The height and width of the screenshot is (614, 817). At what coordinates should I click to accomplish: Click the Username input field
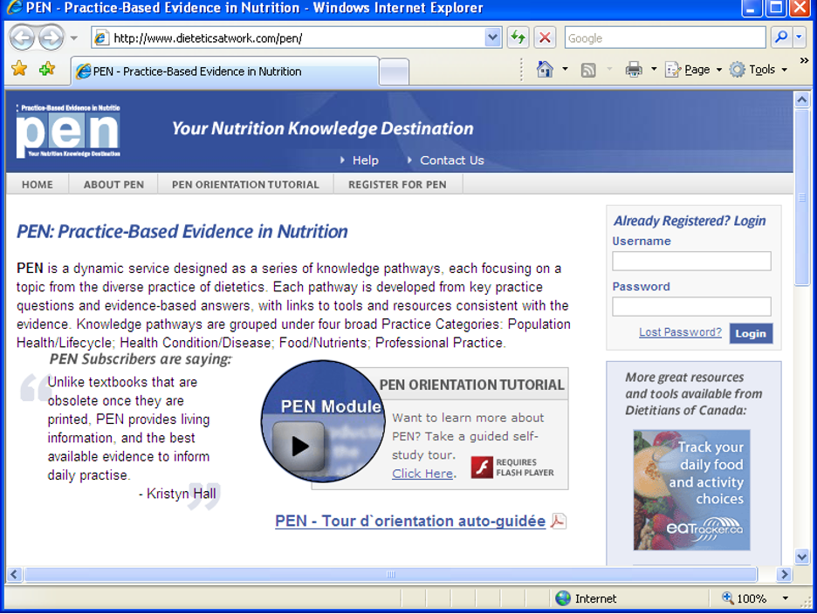tap(691, 261)
